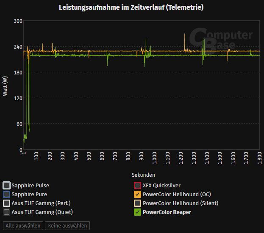
Task: Show the XFX Quicksilver series
Action: coord(137,186)
